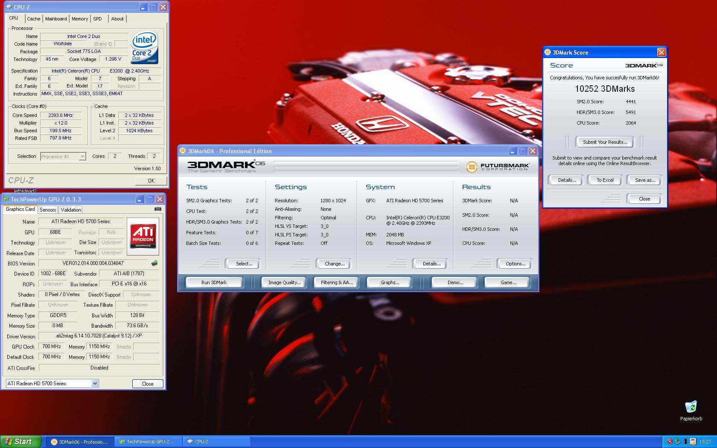
Task: Click the Memory Type GDDR5 field
Action: [58, 315]
